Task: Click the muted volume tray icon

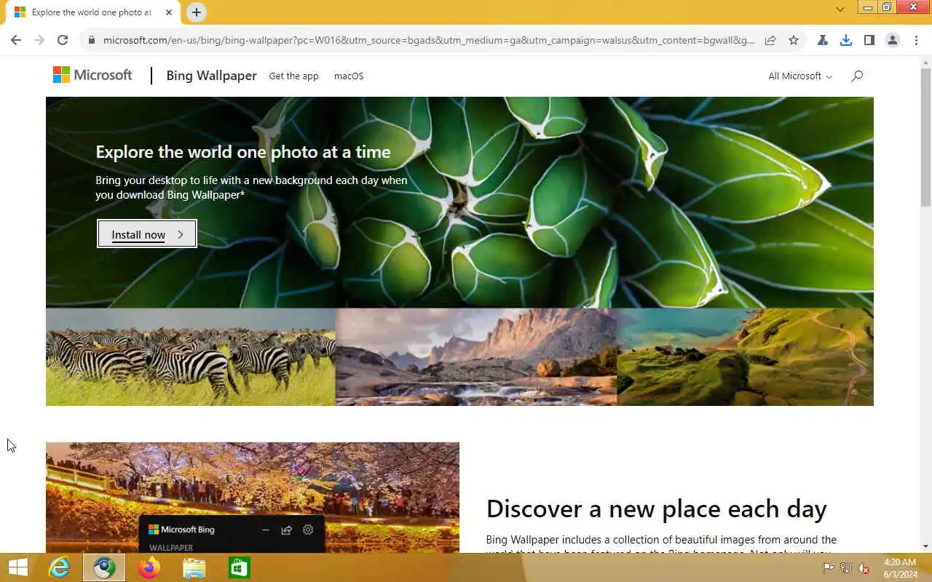Action: click(x=864, y=567)
